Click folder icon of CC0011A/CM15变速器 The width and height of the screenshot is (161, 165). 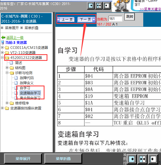[7, 48]
